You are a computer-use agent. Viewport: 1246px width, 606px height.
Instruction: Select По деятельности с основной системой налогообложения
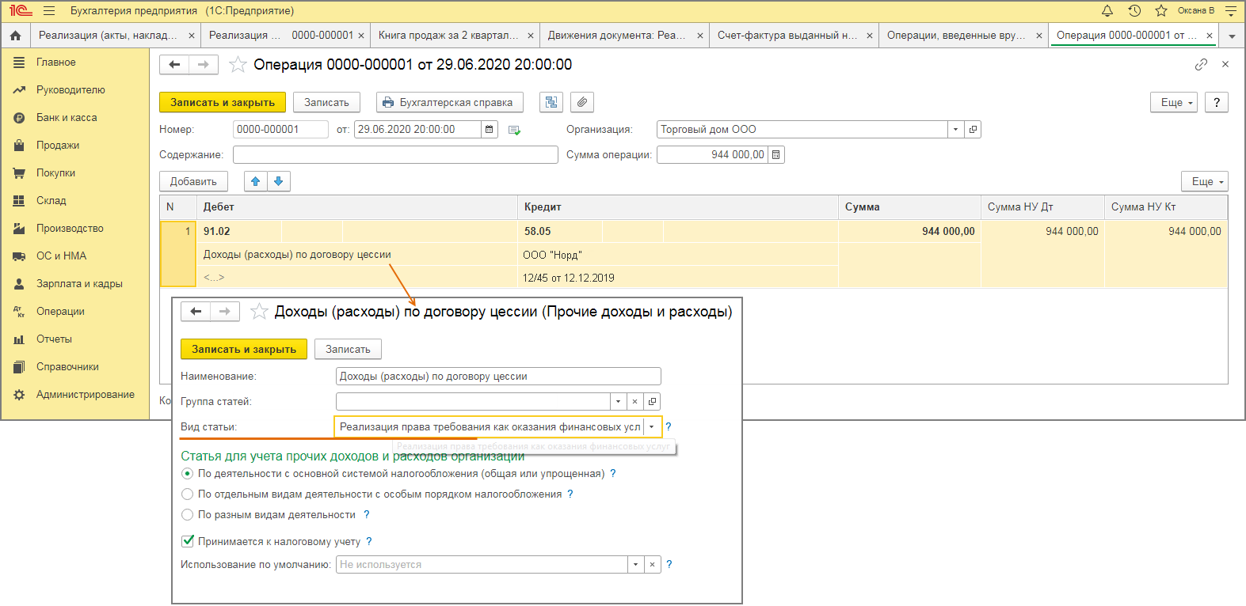click(188, 474)
